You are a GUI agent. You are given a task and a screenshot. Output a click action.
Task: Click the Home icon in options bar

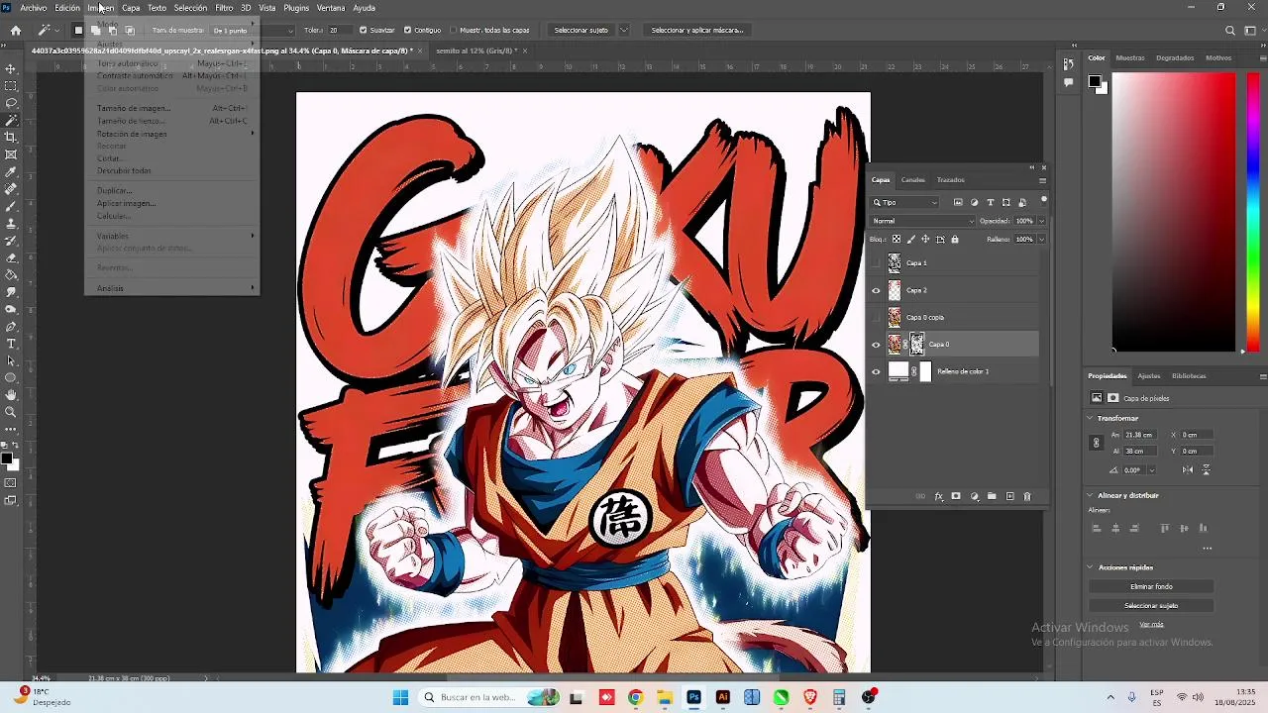[16, 31]
